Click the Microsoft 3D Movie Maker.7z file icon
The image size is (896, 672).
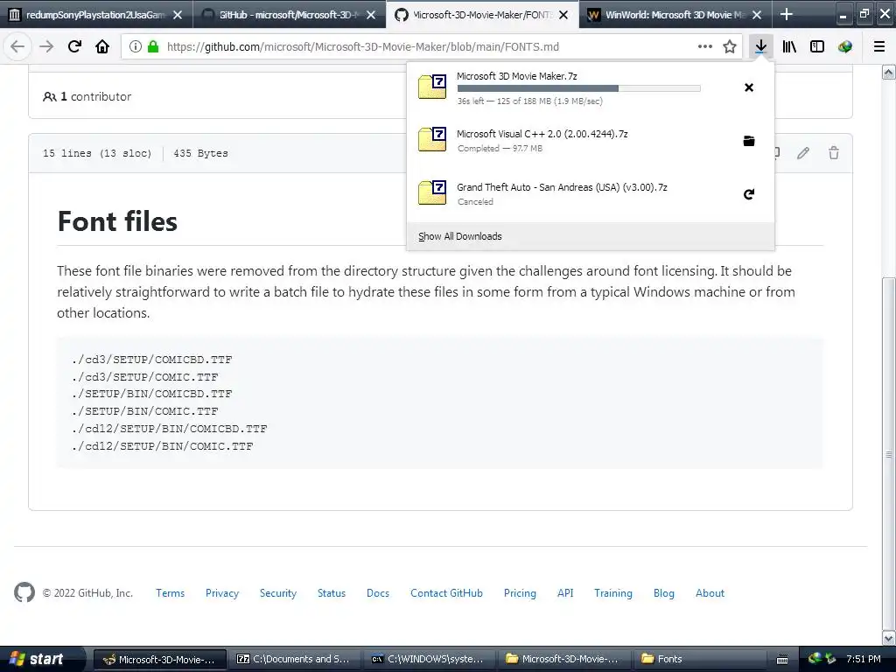[x=432, y=87]
